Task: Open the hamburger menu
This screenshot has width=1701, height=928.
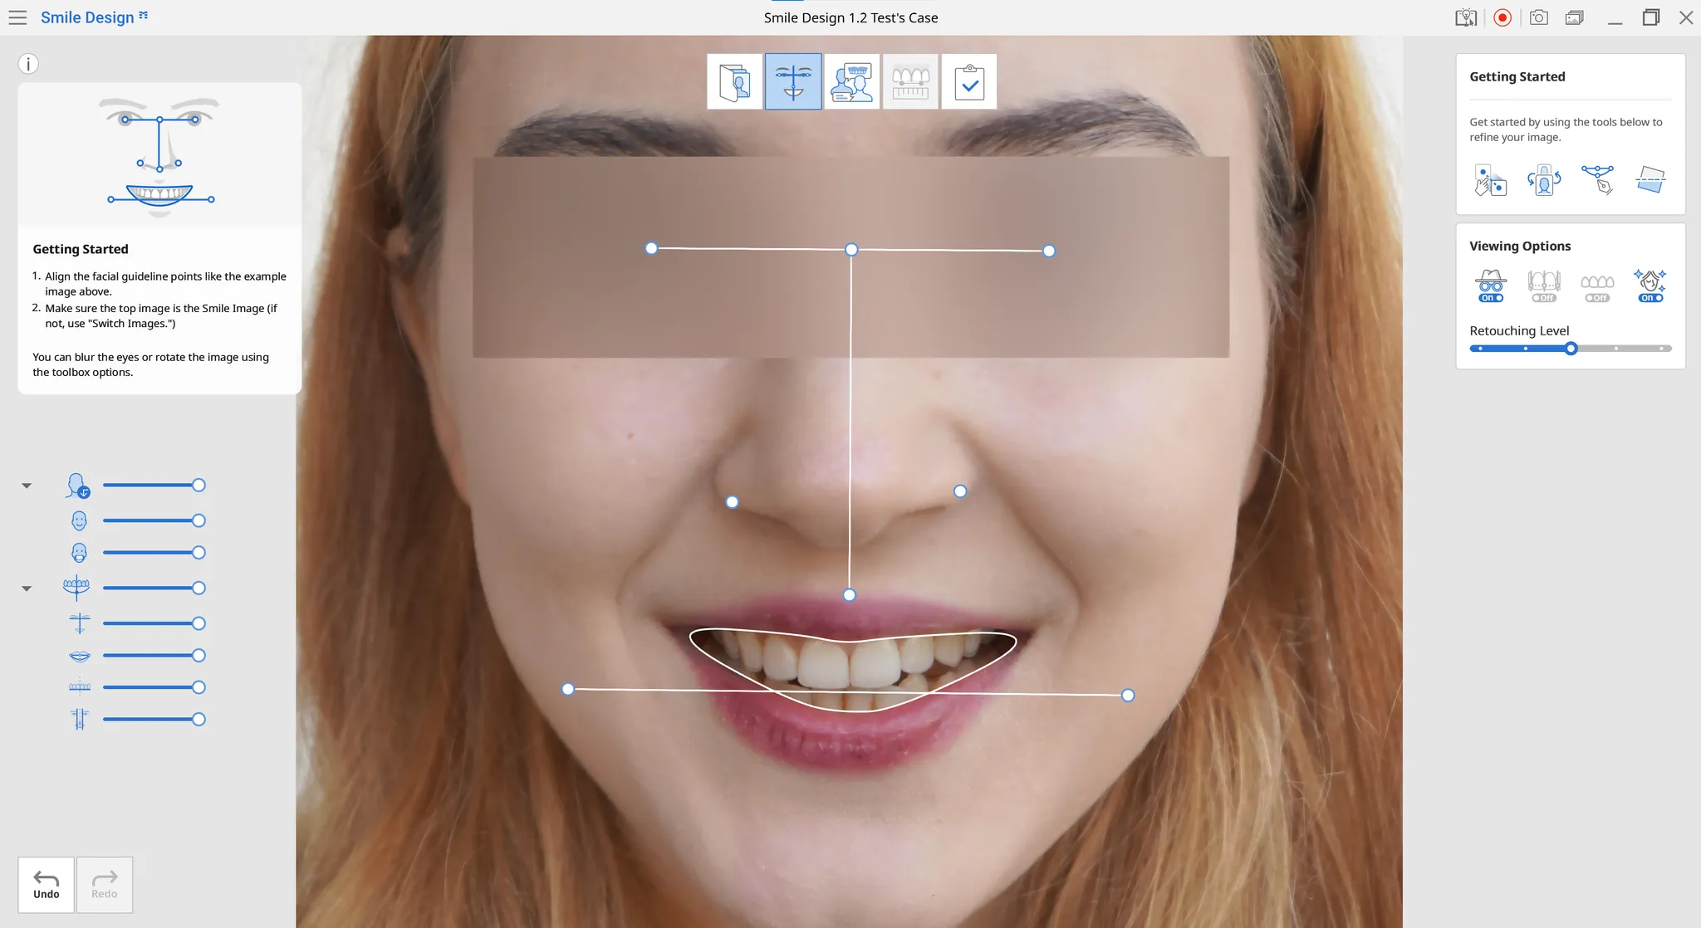Action: click(x=17, y=17)
